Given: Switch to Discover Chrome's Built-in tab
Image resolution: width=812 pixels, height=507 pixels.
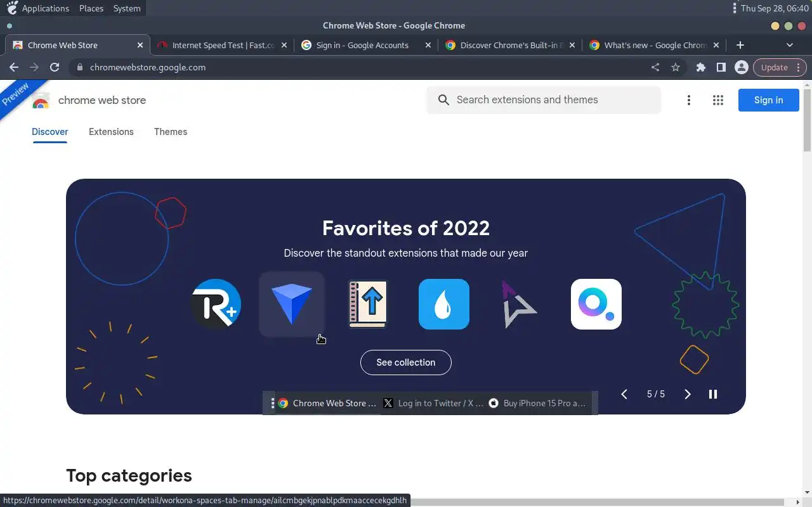Looking at the screenshot, I should [510, 45].
